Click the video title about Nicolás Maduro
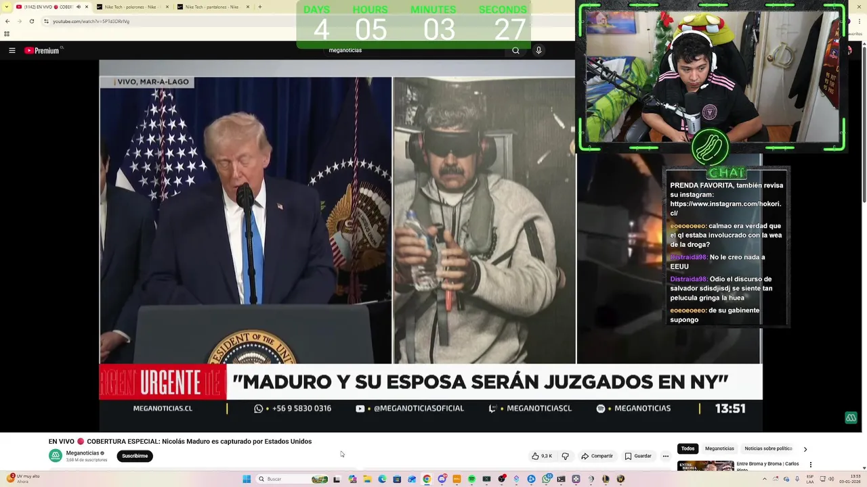The image size is (867, 487). coord(180,441)
